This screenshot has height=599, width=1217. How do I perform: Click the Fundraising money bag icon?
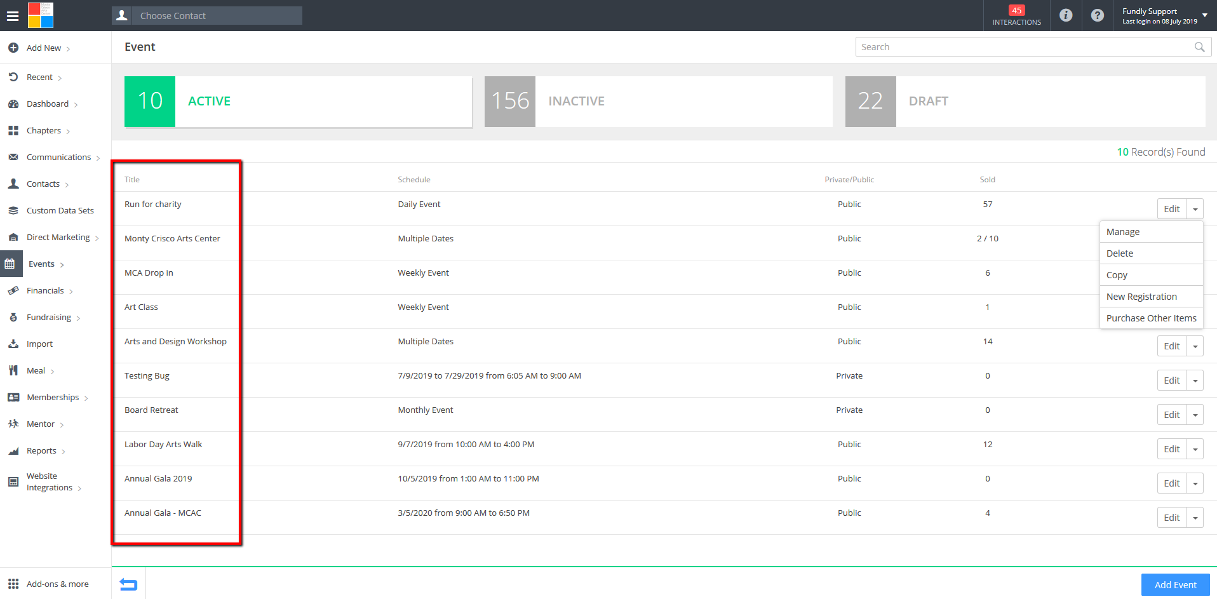13,317
